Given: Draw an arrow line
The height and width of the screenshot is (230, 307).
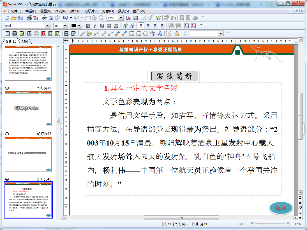Looking at the screenshot, I should point(103,34).
